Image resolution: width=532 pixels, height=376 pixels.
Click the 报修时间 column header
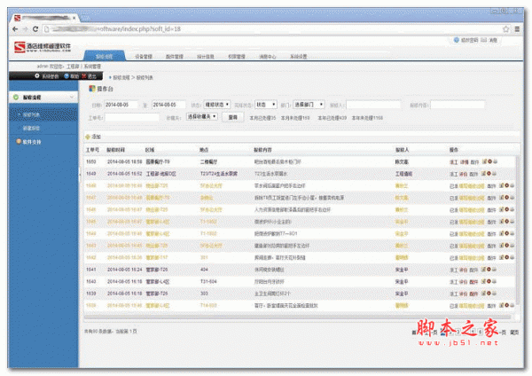click(115, 150)
